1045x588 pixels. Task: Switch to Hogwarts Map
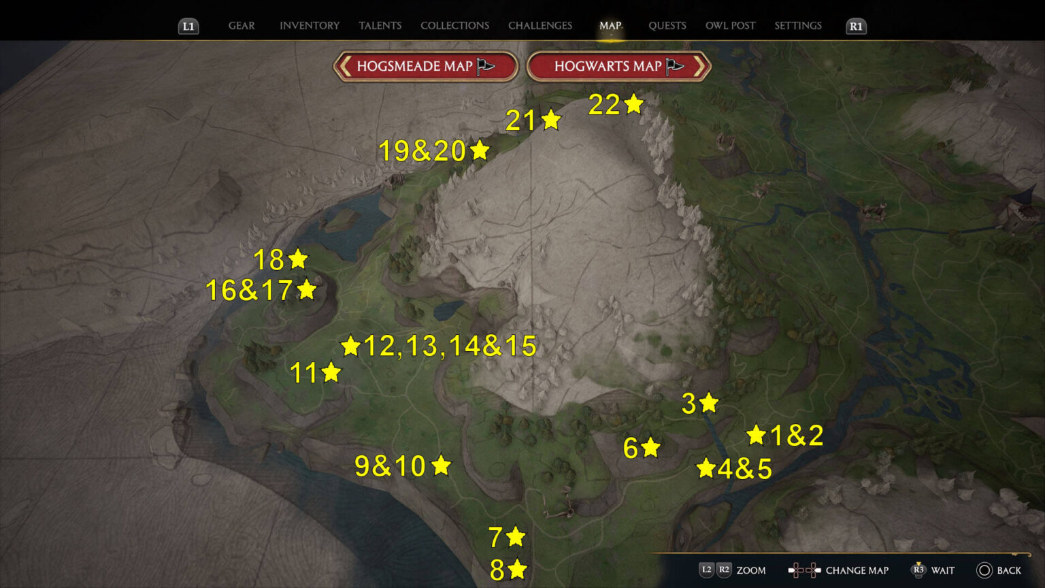tap(618, 66)
